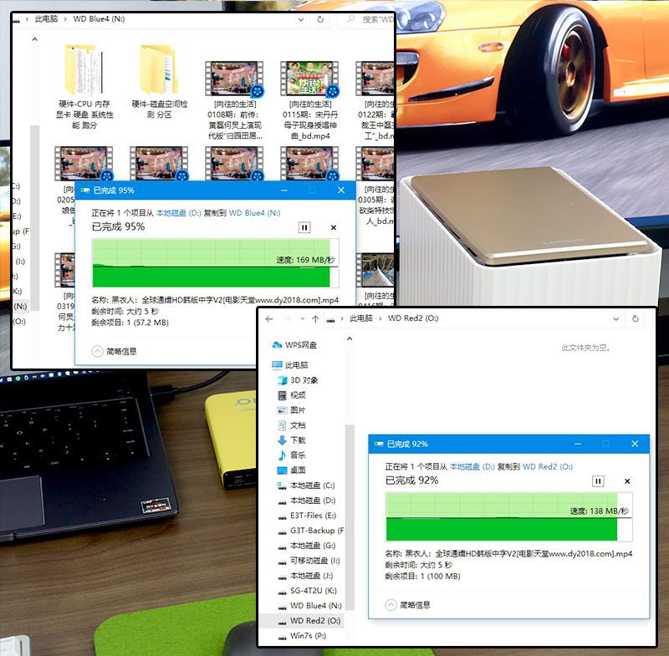Click 此电脑 breadcrumb in WD Red2 address bar
Viewport: 669px width, 656px height.
click(361, 318)
